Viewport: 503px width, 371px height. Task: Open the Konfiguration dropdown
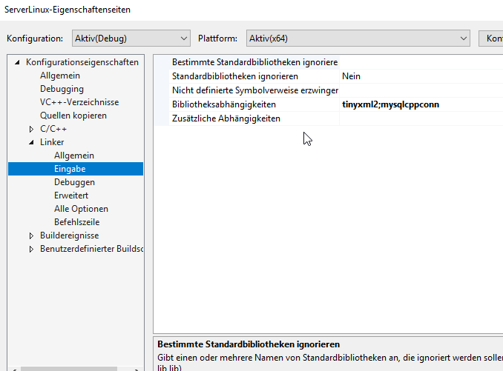131,38
